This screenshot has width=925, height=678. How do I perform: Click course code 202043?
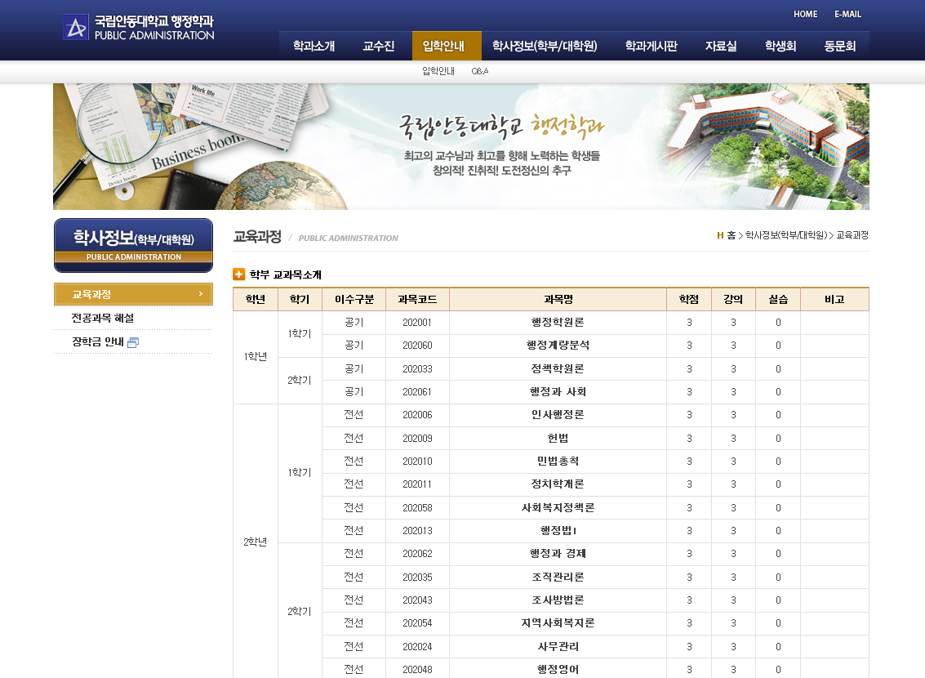(x=417, y=600)
